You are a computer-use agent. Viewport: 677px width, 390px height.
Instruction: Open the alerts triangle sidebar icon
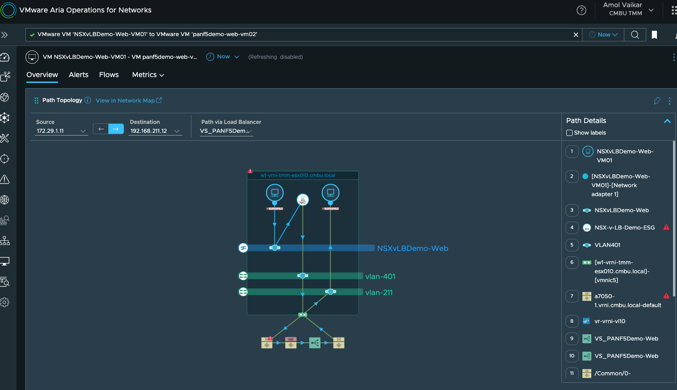[5, 179]
